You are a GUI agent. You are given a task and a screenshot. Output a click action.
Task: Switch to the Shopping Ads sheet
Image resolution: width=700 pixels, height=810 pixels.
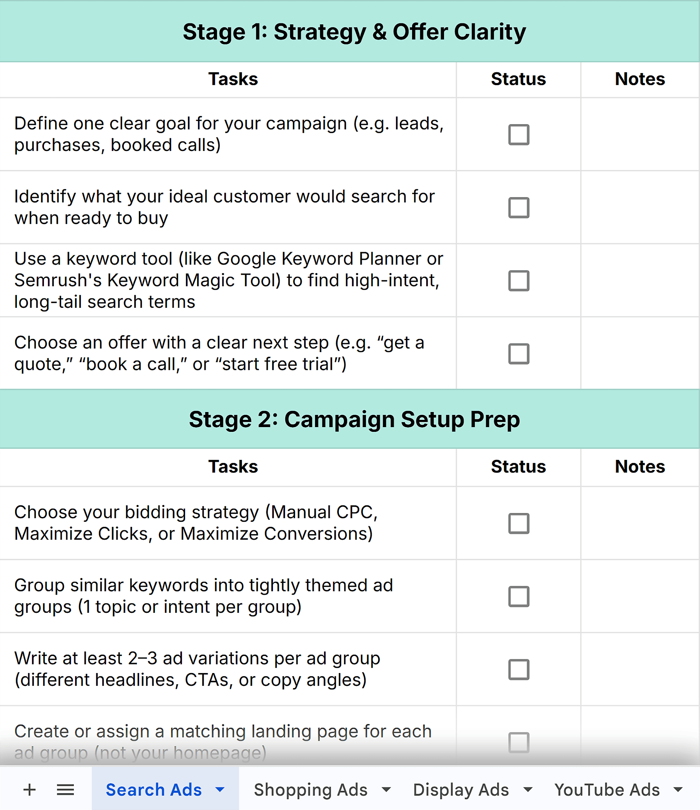coord(311,790)
